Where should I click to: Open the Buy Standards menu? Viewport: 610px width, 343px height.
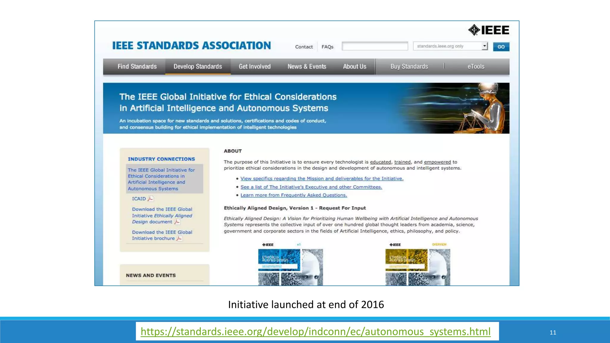pyautogui.click(x=409, y=66)
